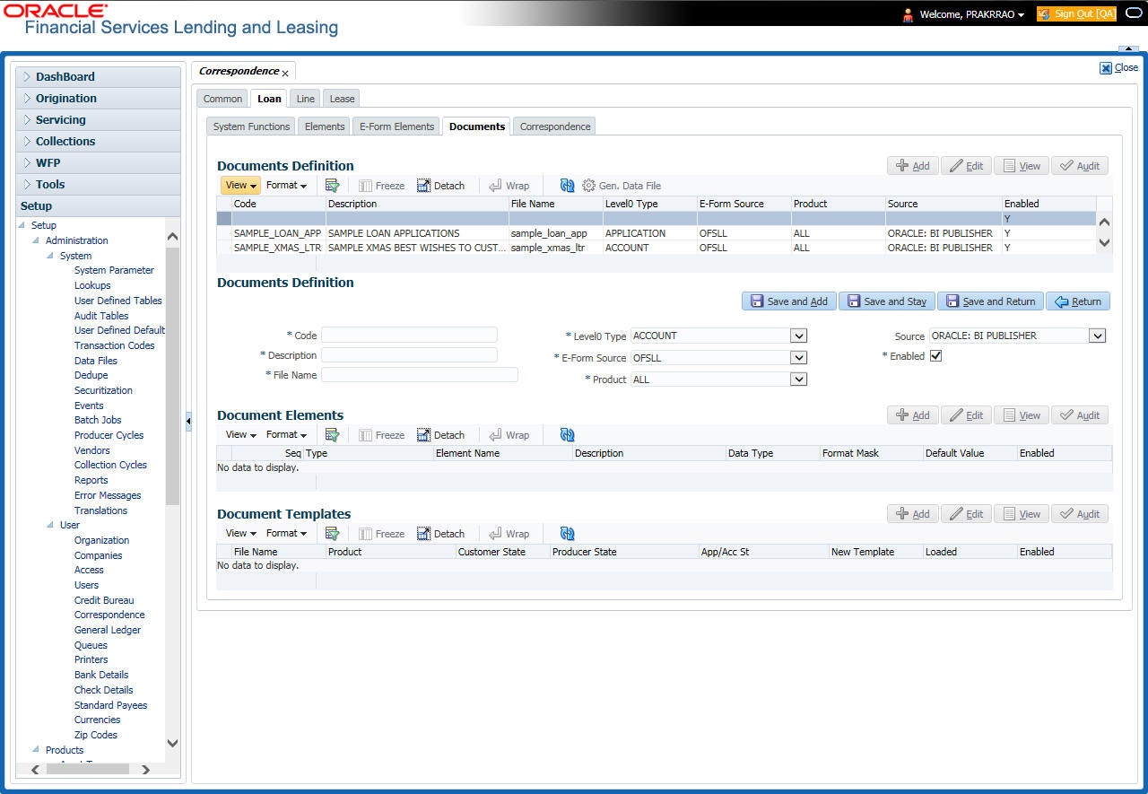Refresh the Document Templates table
This screenshot has width=1148, height=794.
pyautogui.click(x=567, y=534)
